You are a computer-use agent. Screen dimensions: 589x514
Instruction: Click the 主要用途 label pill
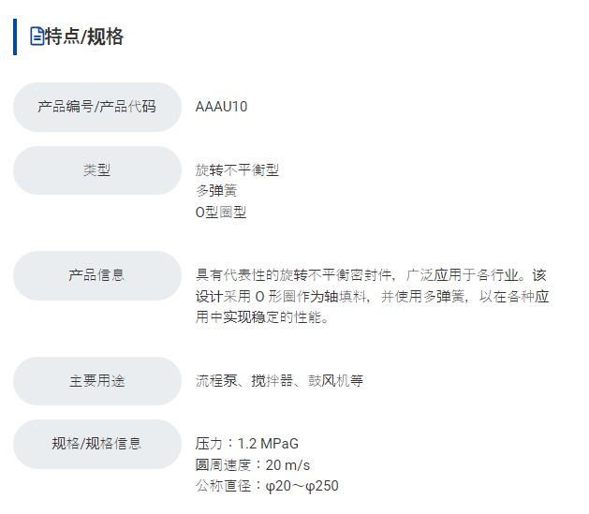pyautogui.click(x=96, y=381)
